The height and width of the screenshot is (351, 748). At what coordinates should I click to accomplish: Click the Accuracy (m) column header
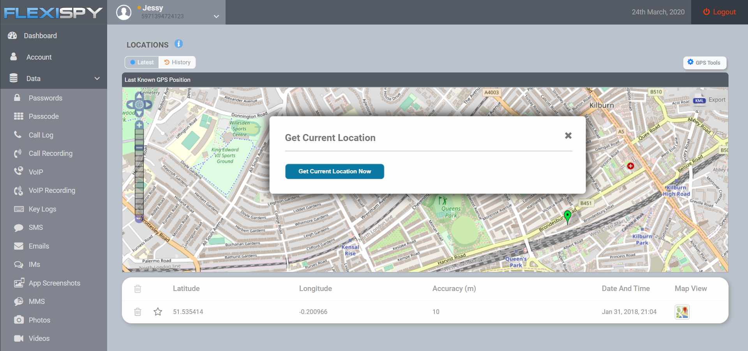tap(454, 289)
